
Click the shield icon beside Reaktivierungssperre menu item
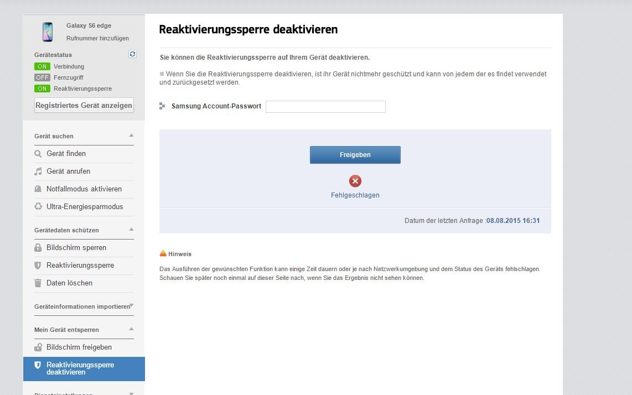click(38, 265)
